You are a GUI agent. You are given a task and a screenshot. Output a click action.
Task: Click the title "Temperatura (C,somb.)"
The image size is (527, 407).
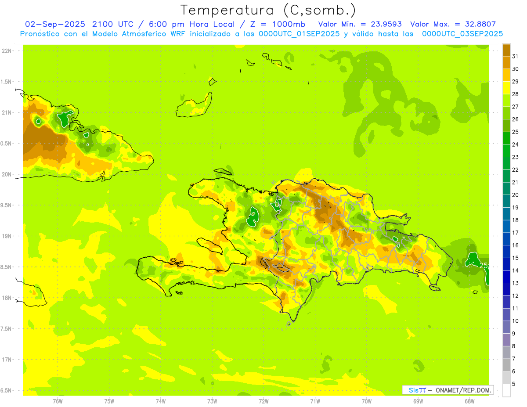(x=268, y=10)
